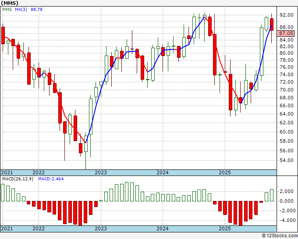Click 2021 on the price chart time axis
298x239 pixels.
point(7,172)
